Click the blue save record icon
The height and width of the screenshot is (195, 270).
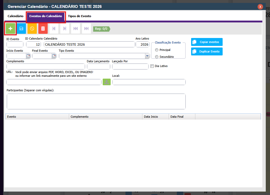click(21, 28)
